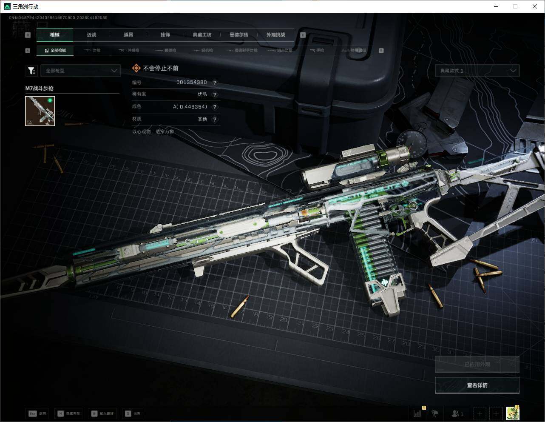Switch to the 近战 tab
The image size is (545, 422).
click(91, 35)
